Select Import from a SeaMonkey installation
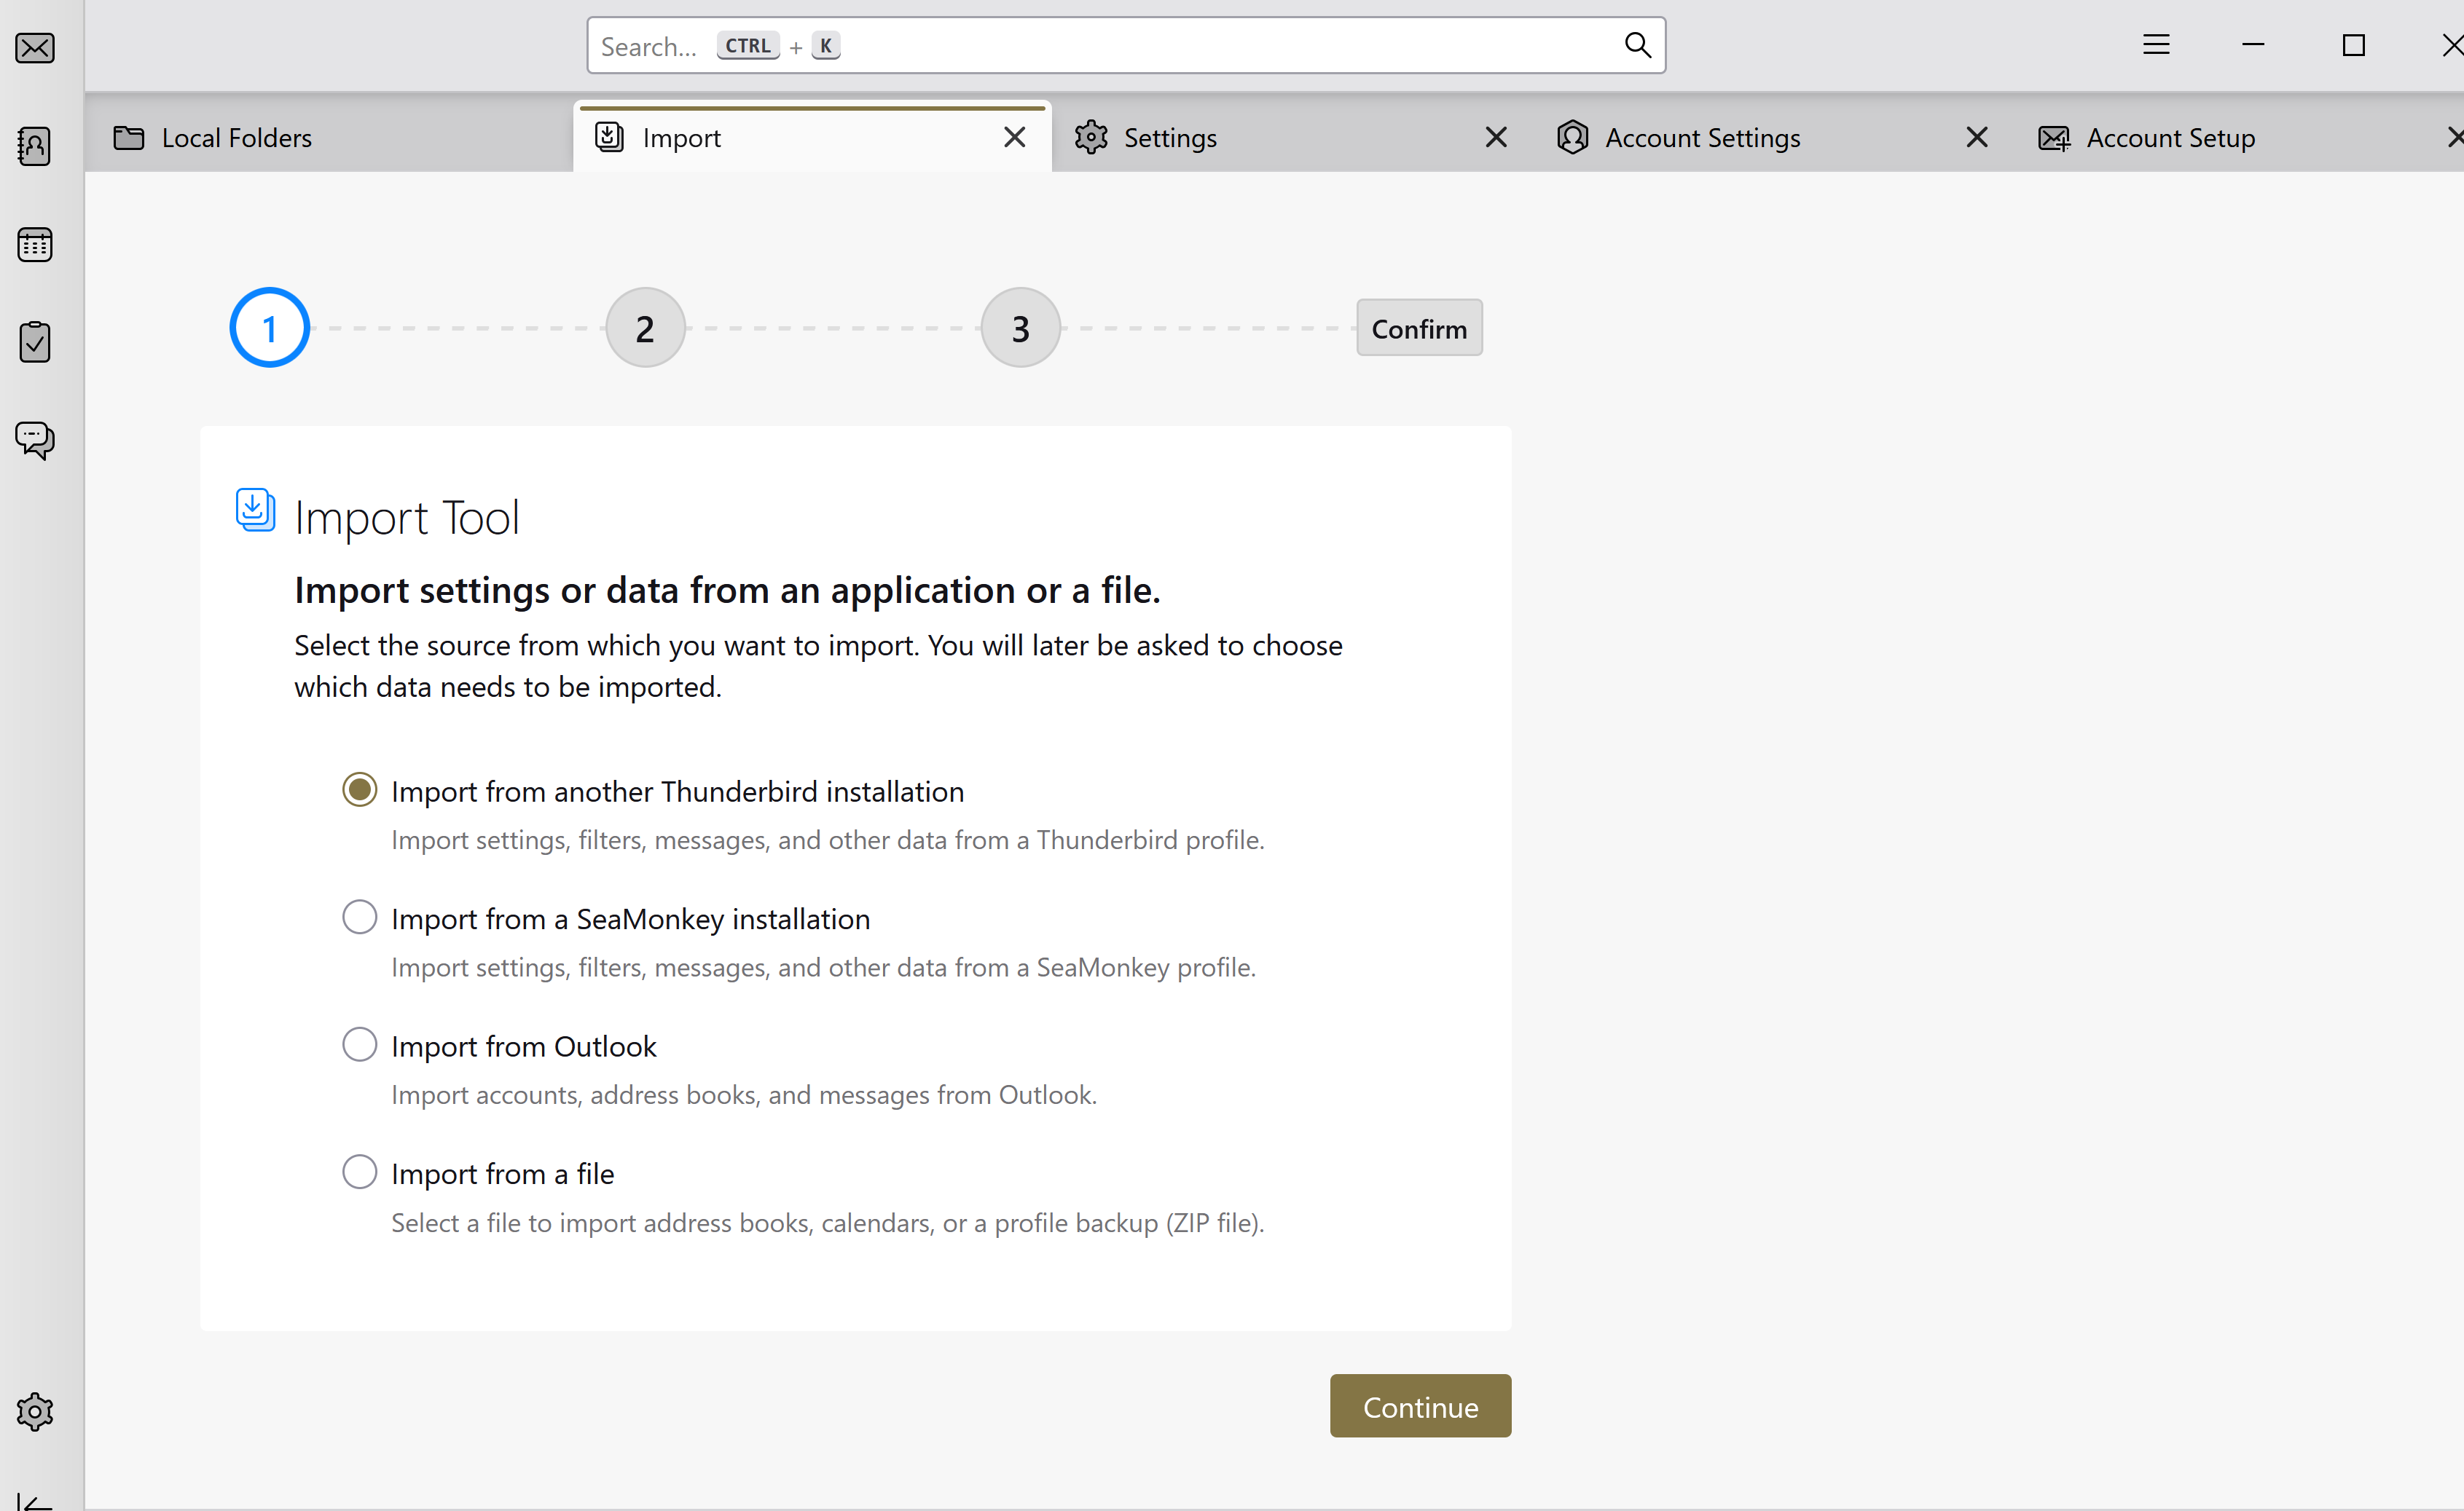 (359, 918)
